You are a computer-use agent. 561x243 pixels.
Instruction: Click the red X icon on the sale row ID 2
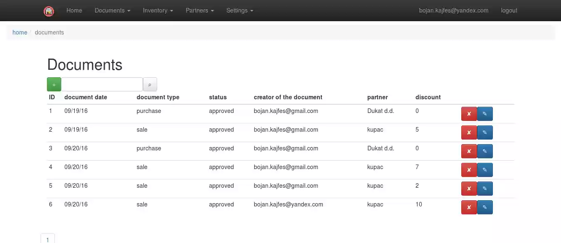pyautogui.click(x=469, y=132)
